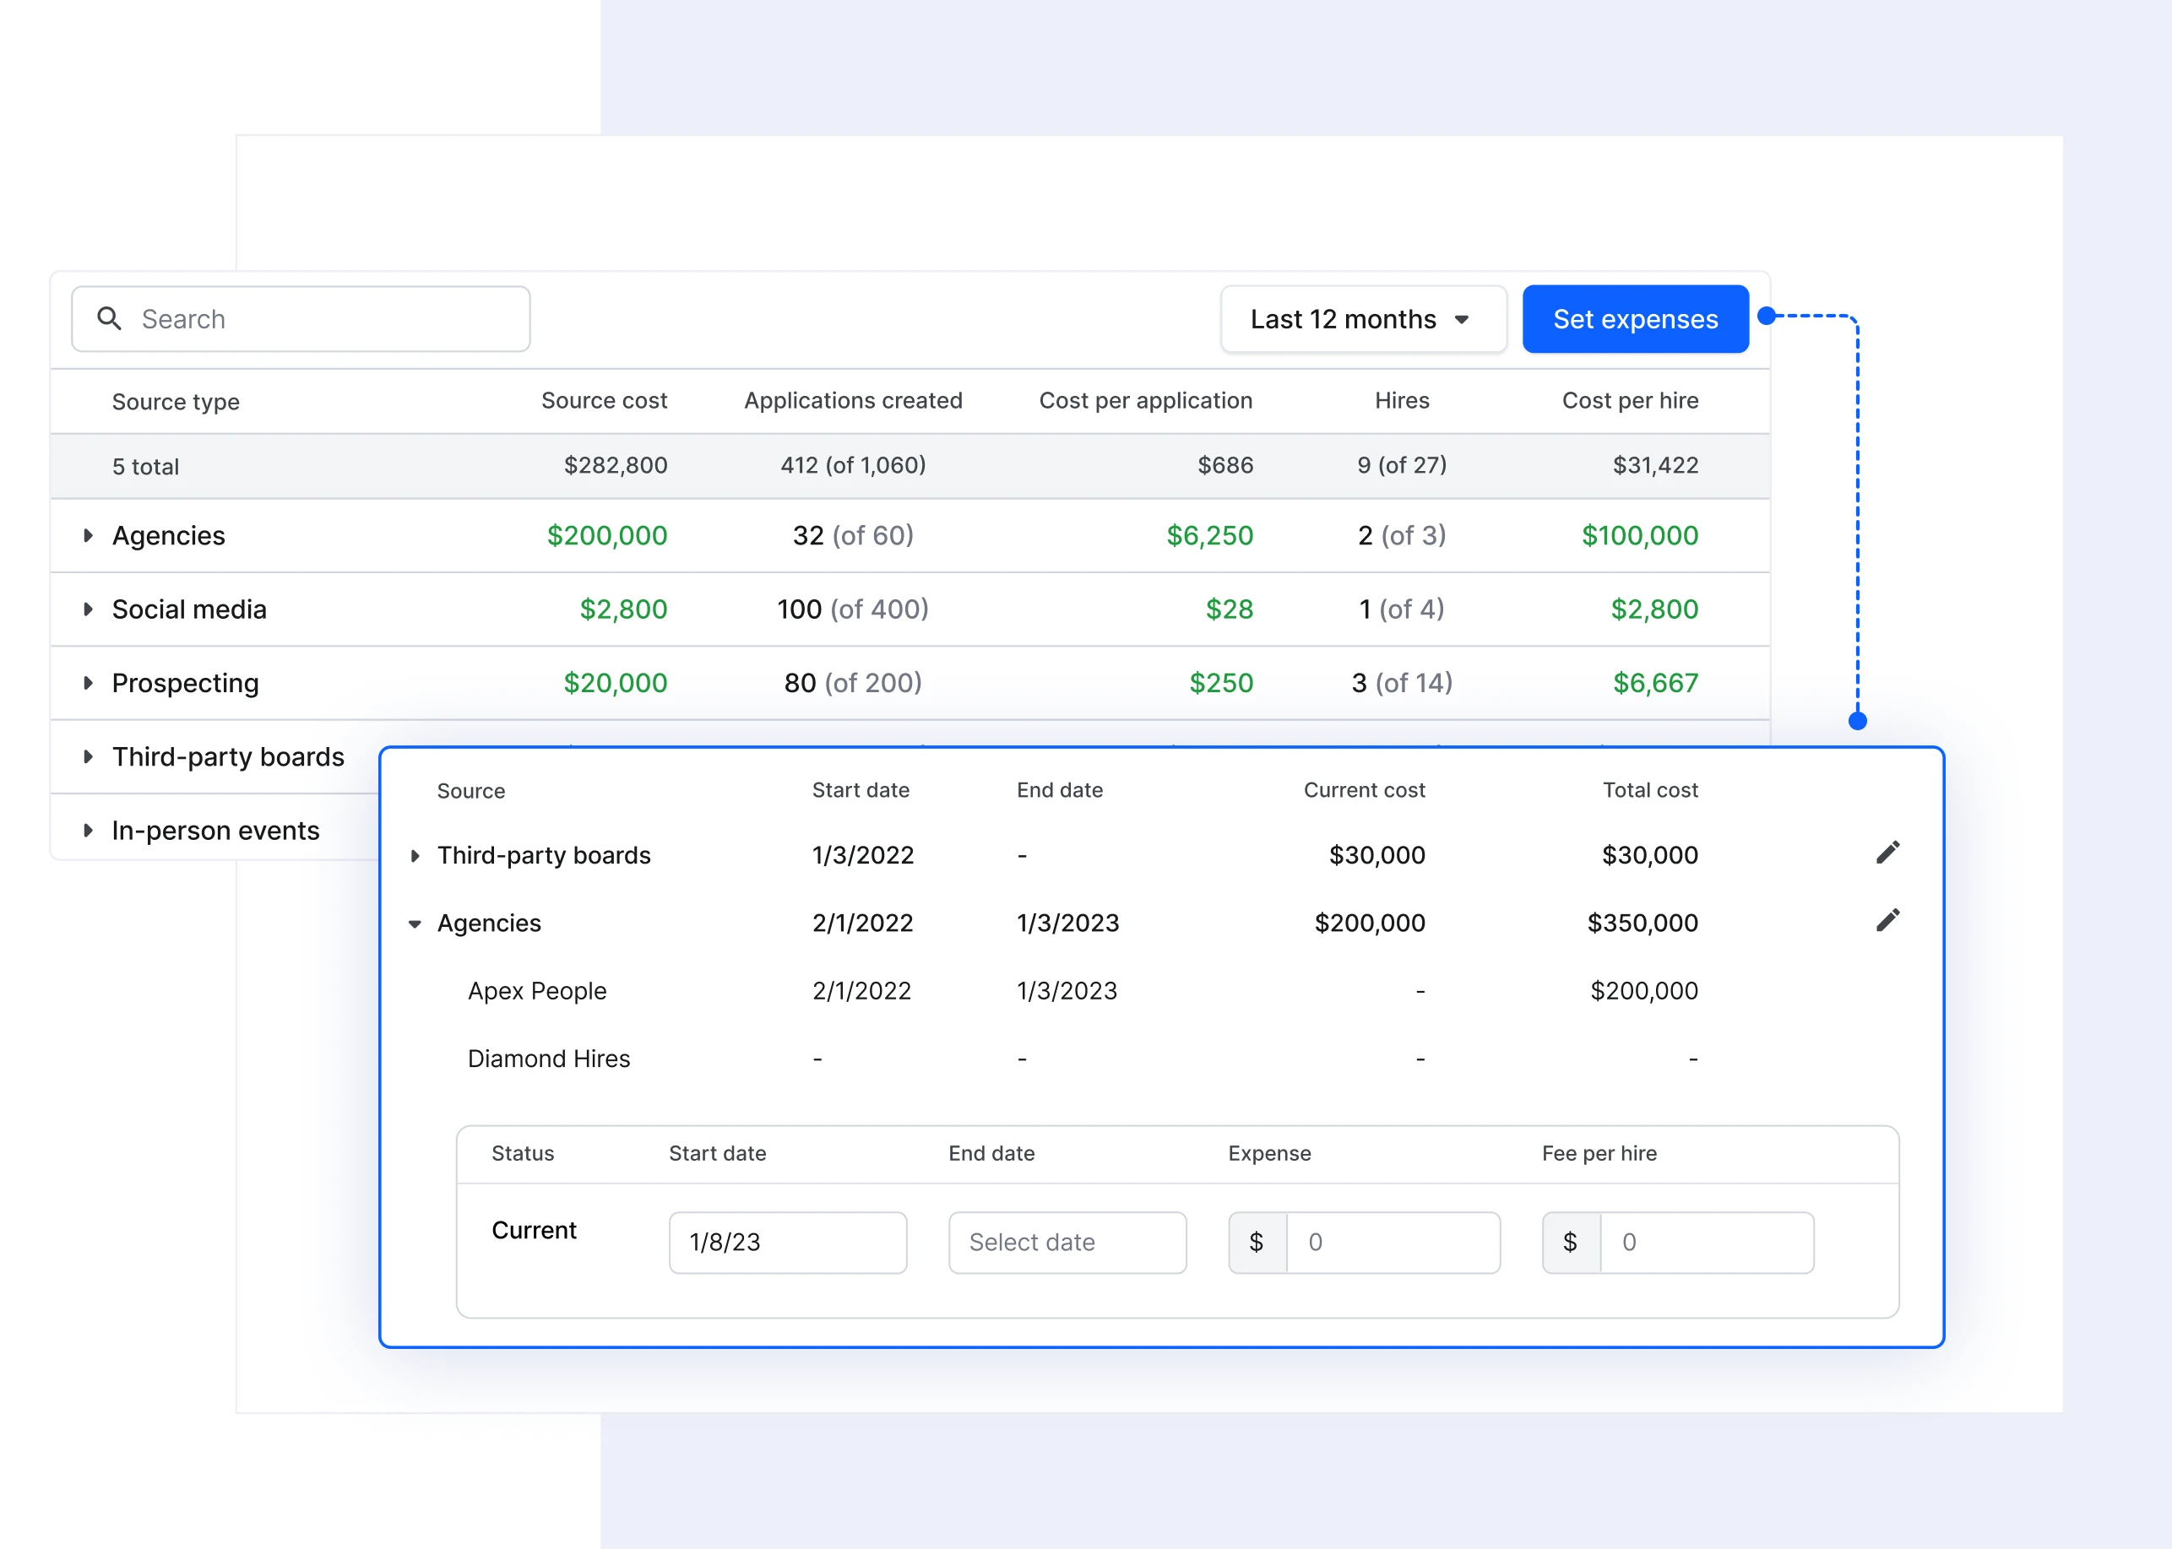The image size is (2172, 1549).
Task: Expand the Prospecting source row
Action: click(x=89, y=683)
